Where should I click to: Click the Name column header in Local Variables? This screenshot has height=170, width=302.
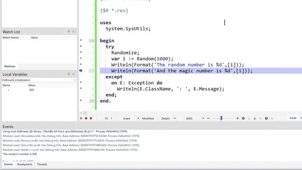(x=6, y=85)
